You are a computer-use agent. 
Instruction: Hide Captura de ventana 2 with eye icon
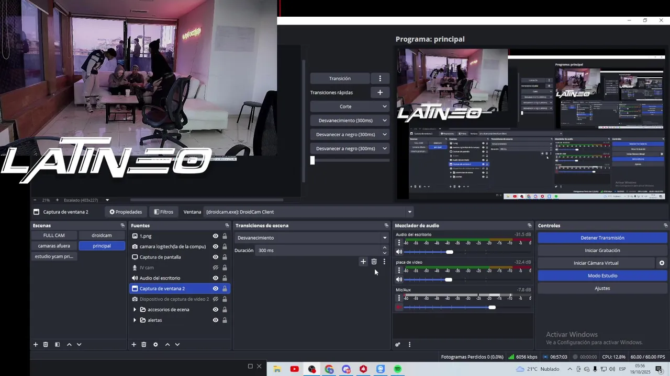(215, 288)
